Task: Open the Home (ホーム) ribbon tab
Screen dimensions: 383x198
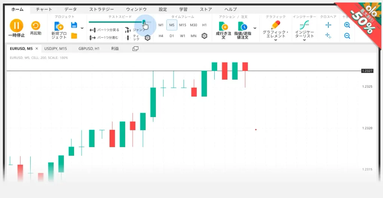Action: coord(18,9)
